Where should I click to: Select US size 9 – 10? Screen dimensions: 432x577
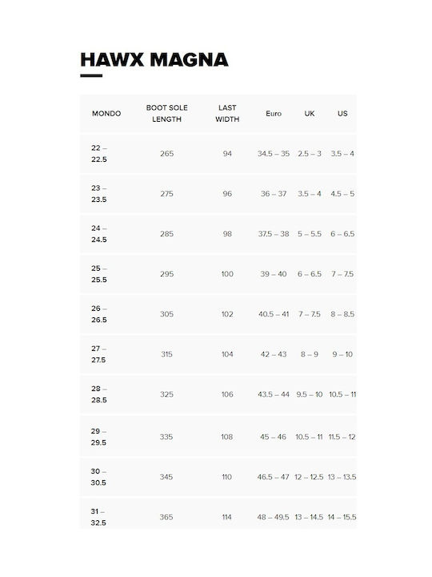[x=342, y=354]
